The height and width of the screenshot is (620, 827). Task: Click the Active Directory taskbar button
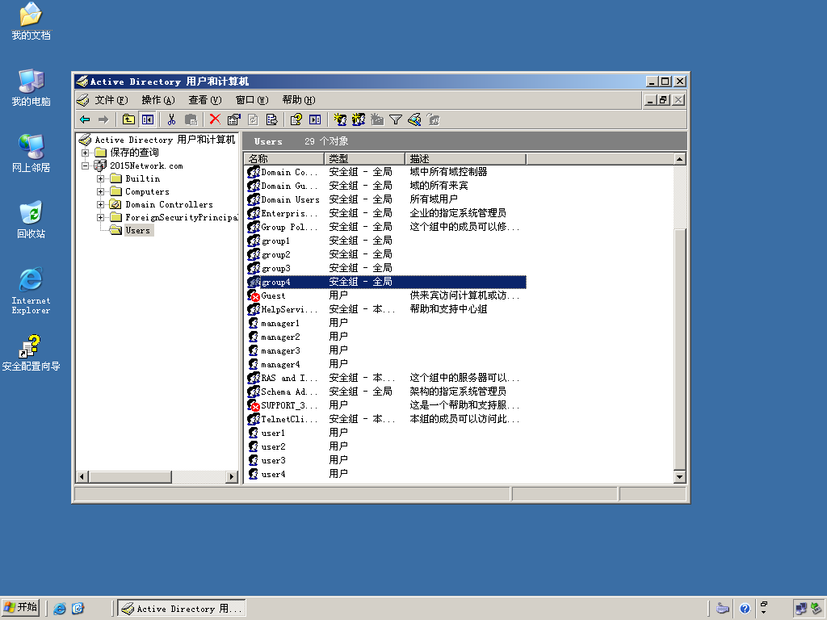click(x=182, y=609)
